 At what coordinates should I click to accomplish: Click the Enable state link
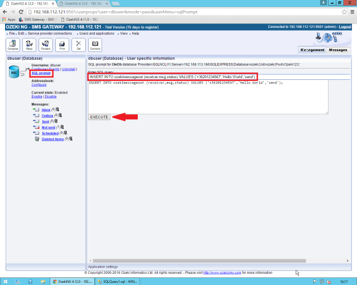tap(37, 96)
